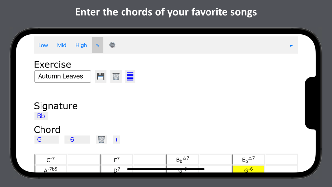
Task: Select the Bb major 7 chord cell
Action: coord(183,160)
